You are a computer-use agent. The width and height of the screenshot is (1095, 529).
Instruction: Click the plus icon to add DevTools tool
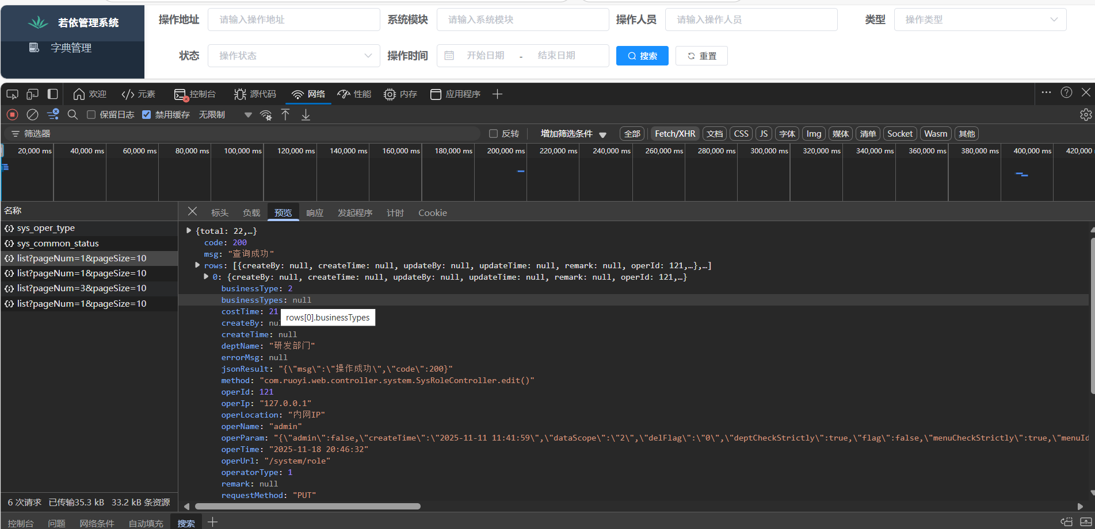pos(498,94)
